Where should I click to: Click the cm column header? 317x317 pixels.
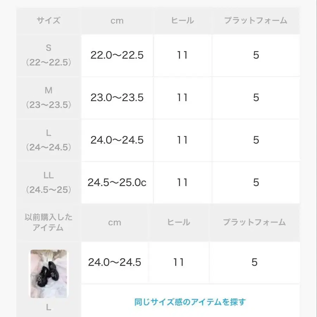(x=117, y=20)
